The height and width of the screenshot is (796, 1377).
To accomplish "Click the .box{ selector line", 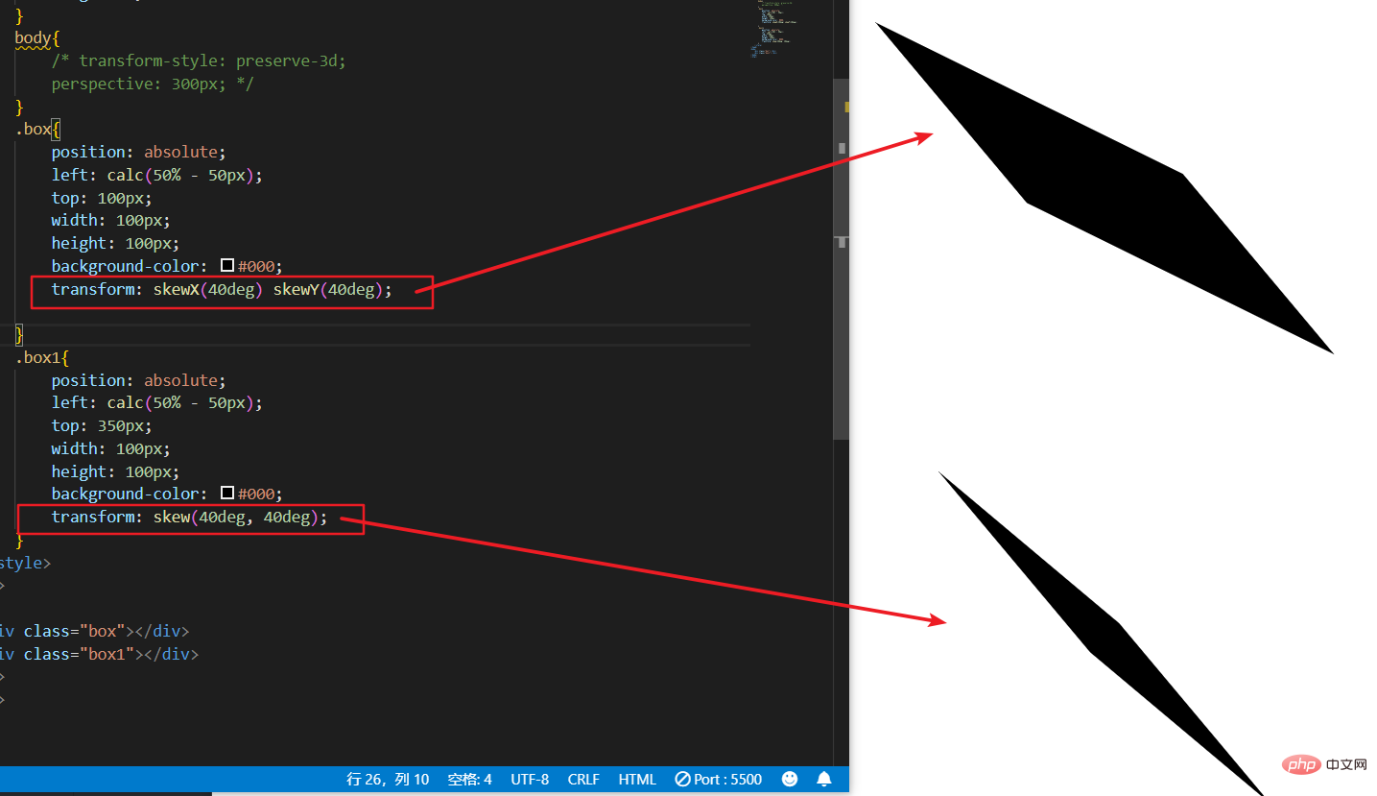I will click(37, 130).
